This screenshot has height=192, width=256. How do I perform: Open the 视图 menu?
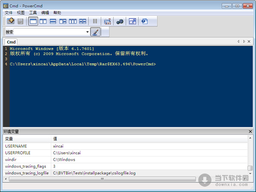tap(21, 12)
